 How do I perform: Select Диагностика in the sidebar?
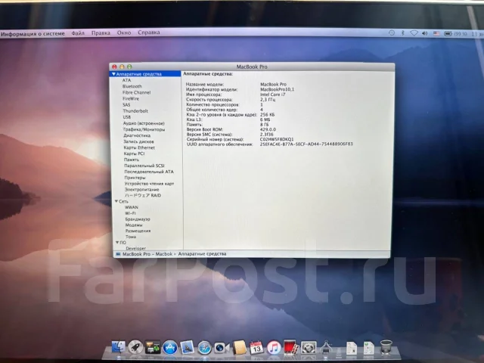click(137, 135)
